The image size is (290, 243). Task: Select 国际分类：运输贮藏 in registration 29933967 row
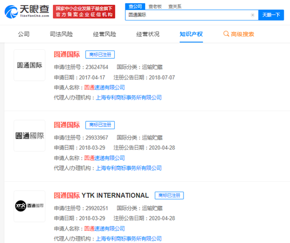pos(139,138)
